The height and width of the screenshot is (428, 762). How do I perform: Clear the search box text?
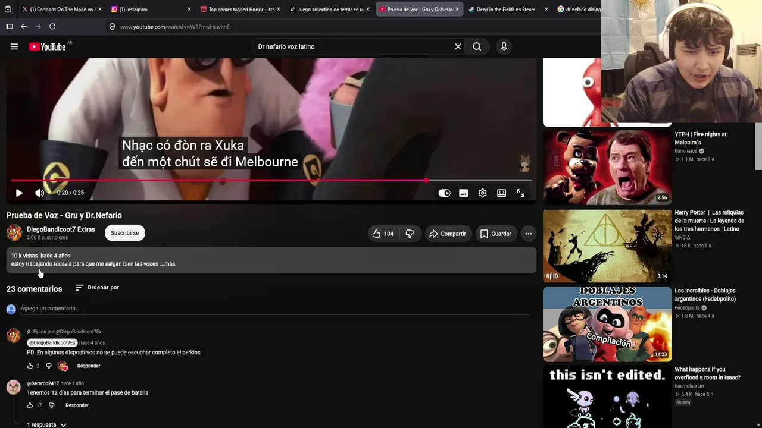458,46
